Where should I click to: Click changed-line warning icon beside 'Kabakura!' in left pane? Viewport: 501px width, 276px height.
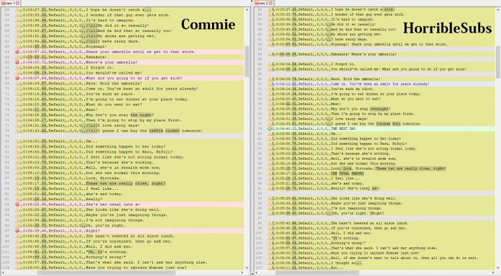(17, 57)
